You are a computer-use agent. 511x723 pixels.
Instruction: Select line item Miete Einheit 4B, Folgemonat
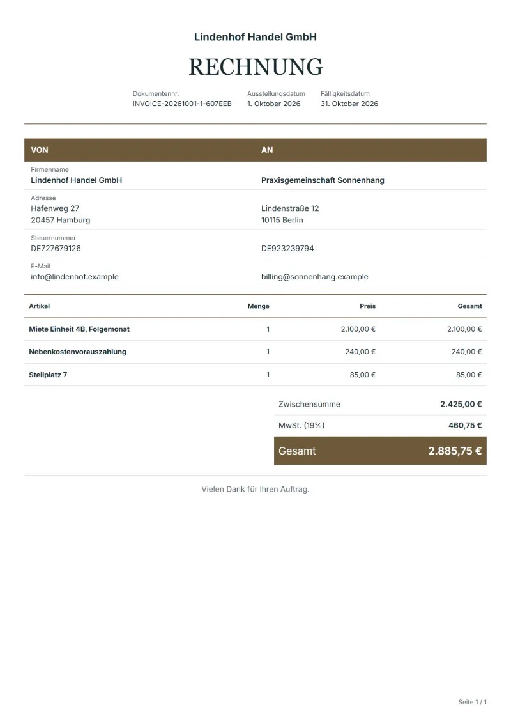coord(79,329)
